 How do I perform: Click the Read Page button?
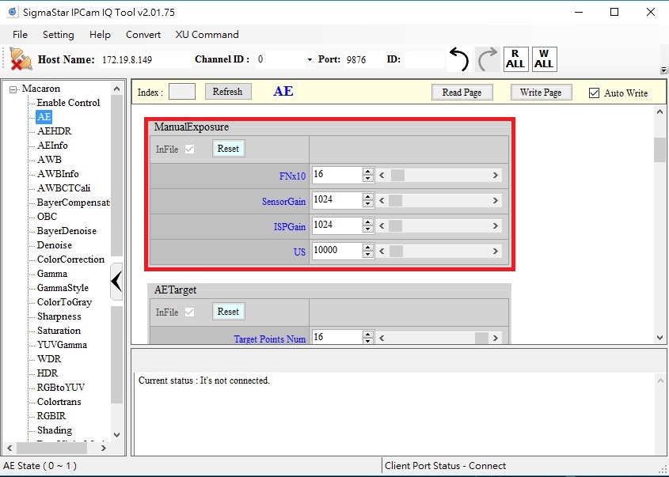[462, 93]
